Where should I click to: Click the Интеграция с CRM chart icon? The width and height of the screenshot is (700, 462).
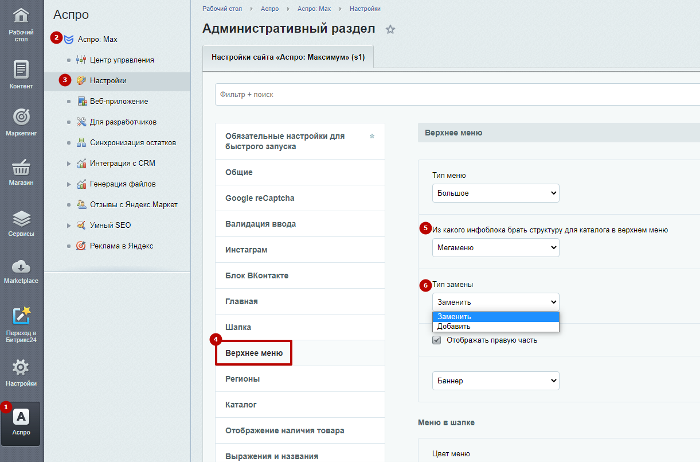81,163
